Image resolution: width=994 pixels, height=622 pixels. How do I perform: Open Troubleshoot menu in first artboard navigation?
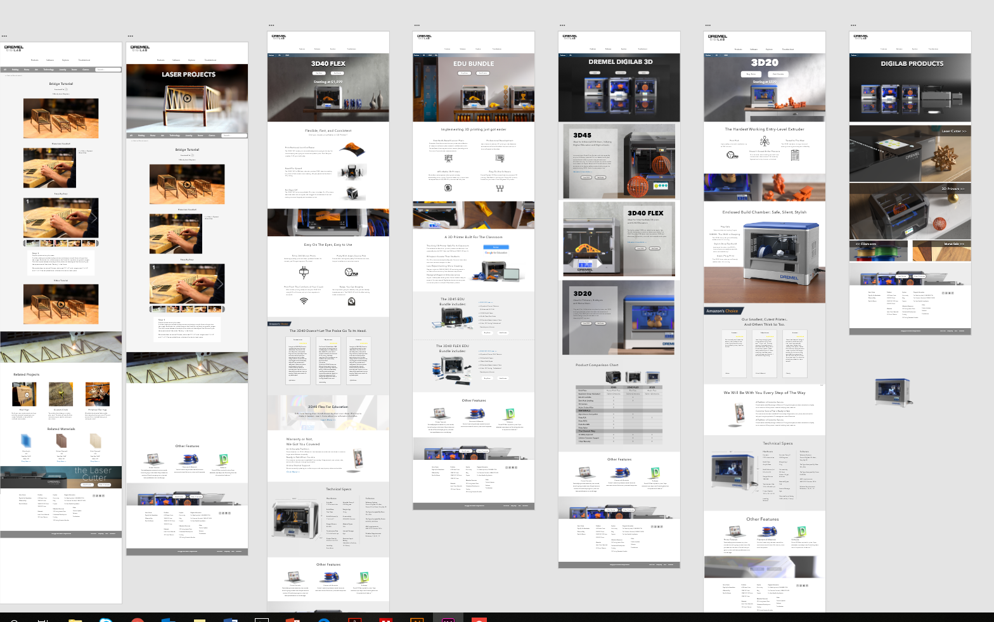[x=84, y=60]
